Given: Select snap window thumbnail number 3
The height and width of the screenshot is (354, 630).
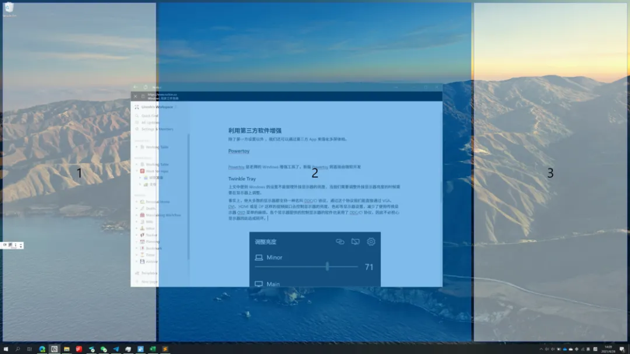Looking at the screenshot, I should click(x=551, y=172).
